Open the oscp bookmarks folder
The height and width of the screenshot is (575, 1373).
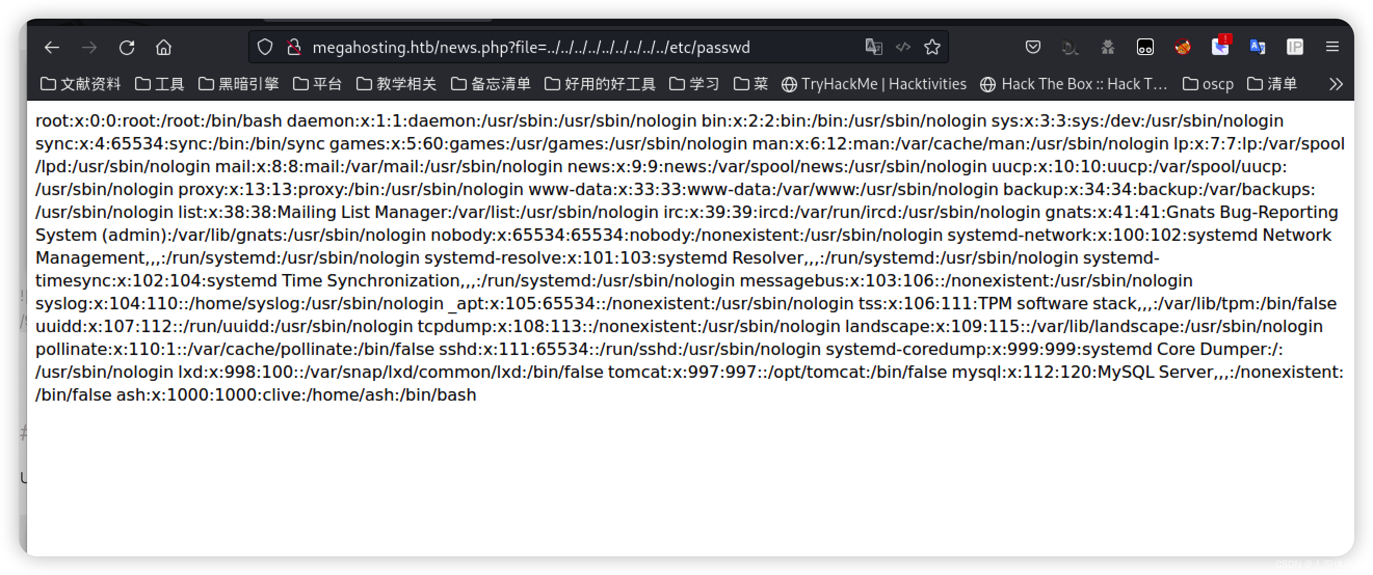click(x=1208, y=84)
